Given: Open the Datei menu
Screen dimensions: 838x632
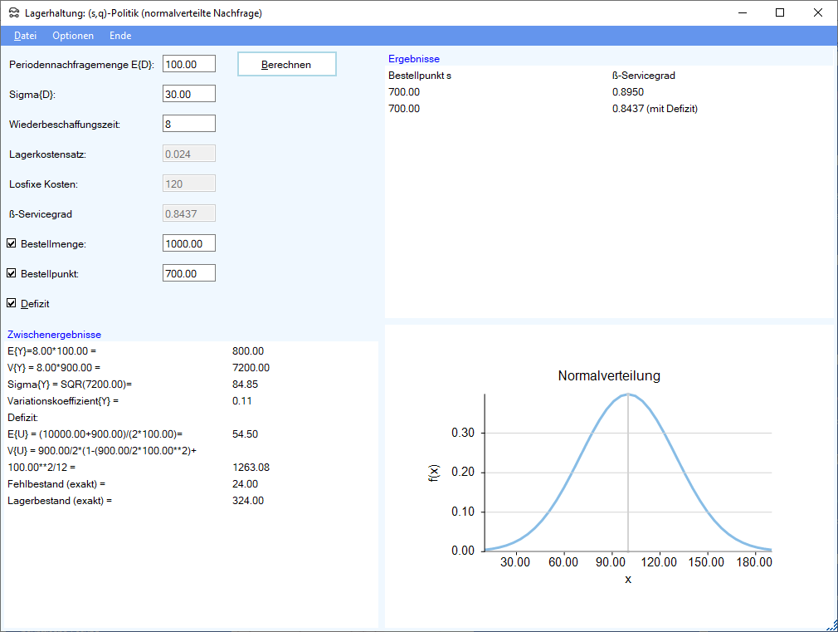Looking at the screenshot, I should click(x=26, y=36).
